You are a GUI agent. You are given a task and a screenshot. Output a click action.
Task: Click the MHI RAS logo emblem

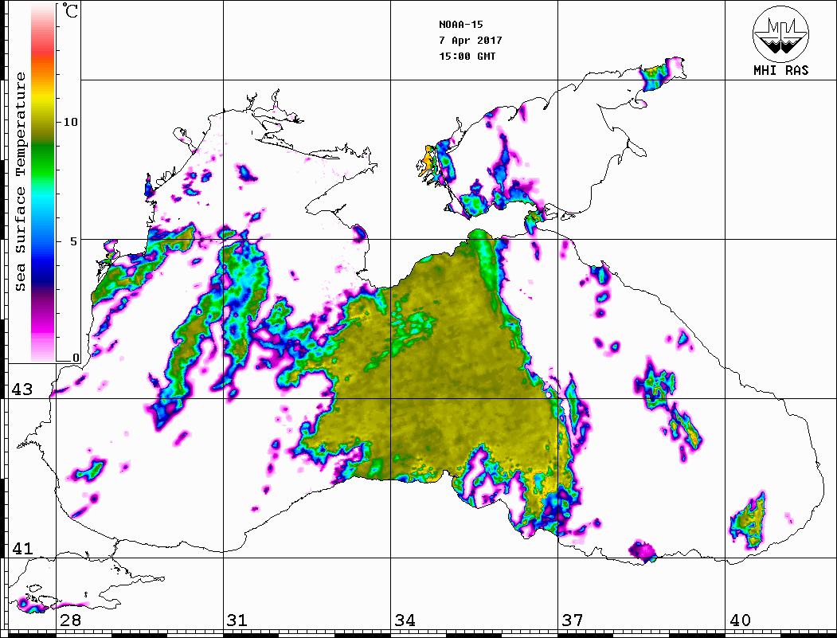click(781, 33)
